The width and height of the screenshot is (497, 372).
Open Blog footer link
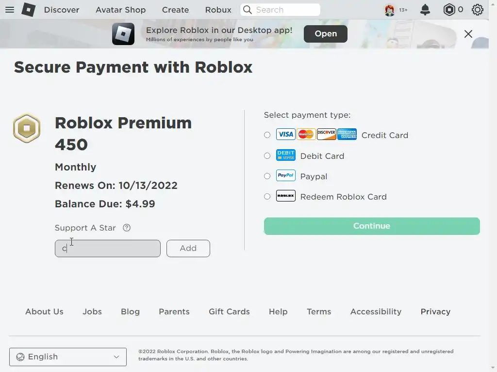pos(130,311)
